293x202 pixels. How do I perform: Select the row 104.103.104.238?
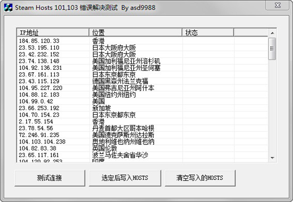click(x=143, y=141)
